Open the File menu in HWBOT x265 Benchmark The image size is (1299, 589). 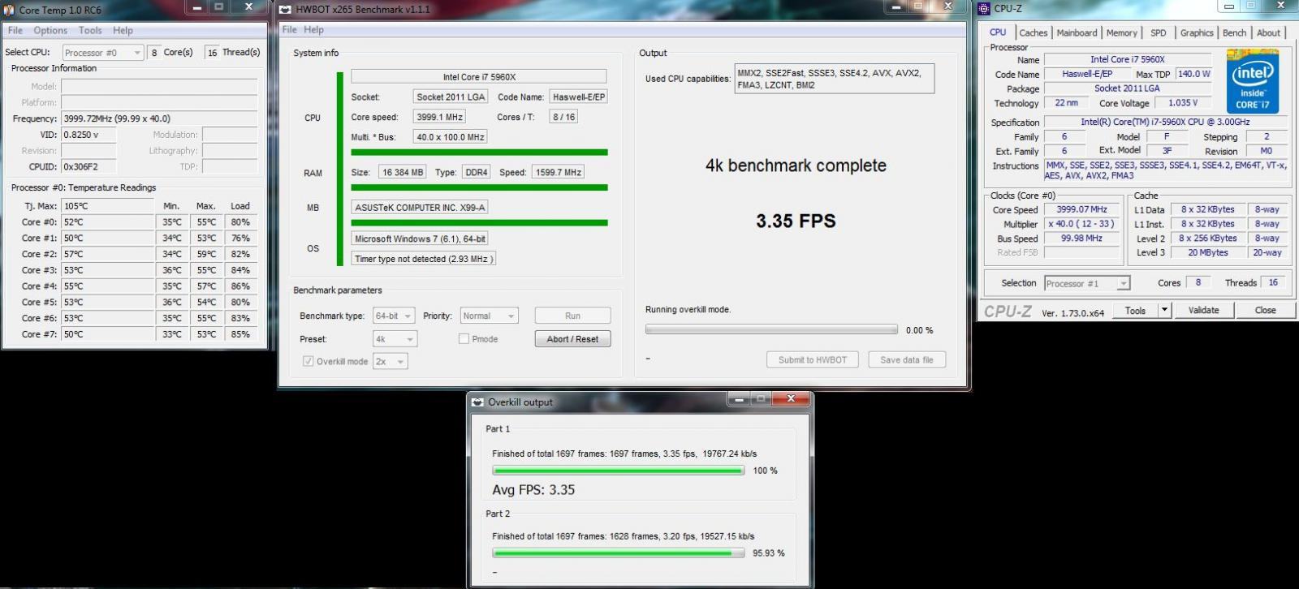tap(289, 29)
